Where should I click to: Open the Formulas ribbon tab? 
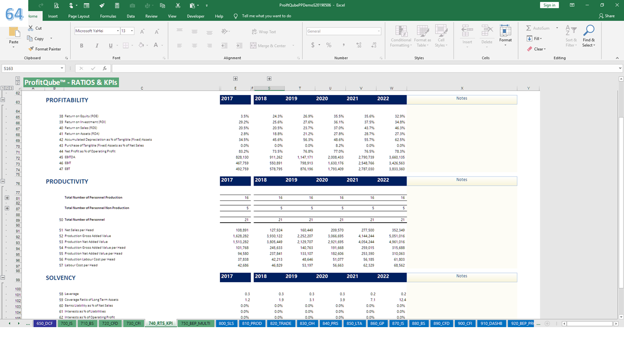108,16
